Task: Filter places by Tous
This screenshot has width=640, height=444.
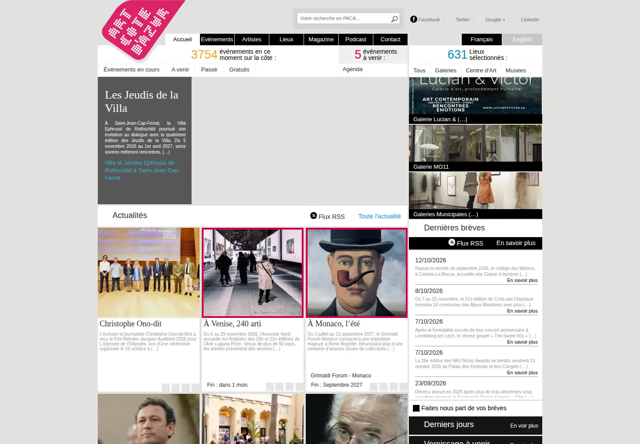Action: tap(419, 71)
